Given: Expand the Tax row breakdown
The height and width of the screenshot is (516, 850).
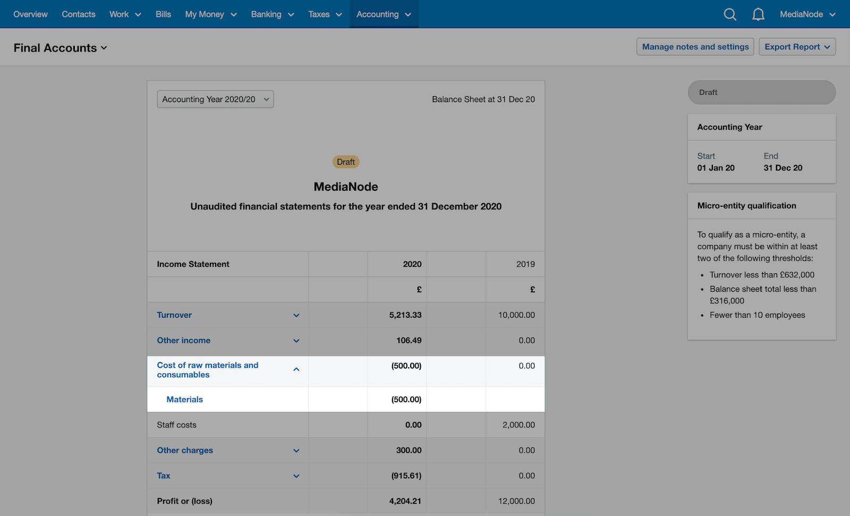Looking at the screenshot, I should pos(296,476).
